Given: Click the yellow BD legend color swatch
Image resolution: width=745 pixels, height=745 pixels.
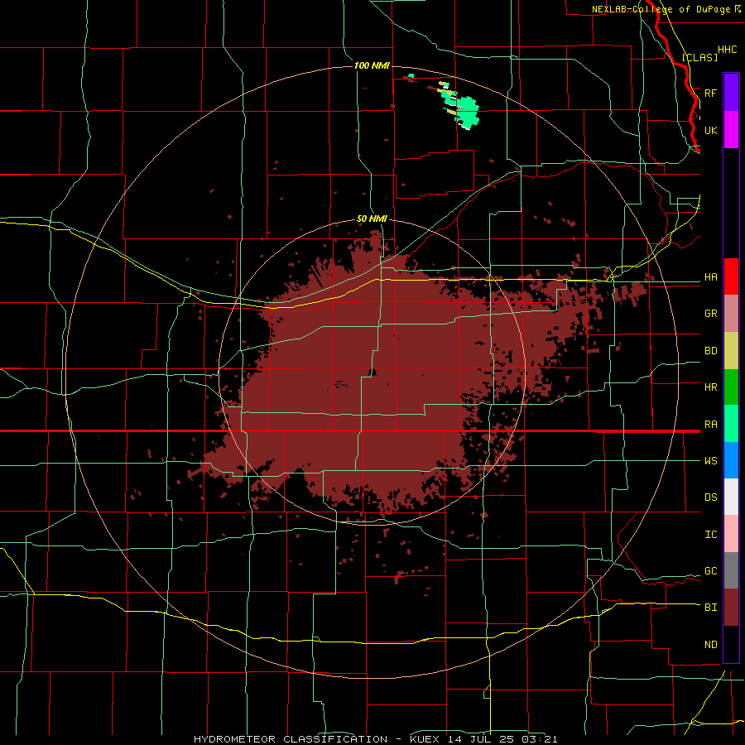Looking at the screenshot, I should tap(731, 351).
